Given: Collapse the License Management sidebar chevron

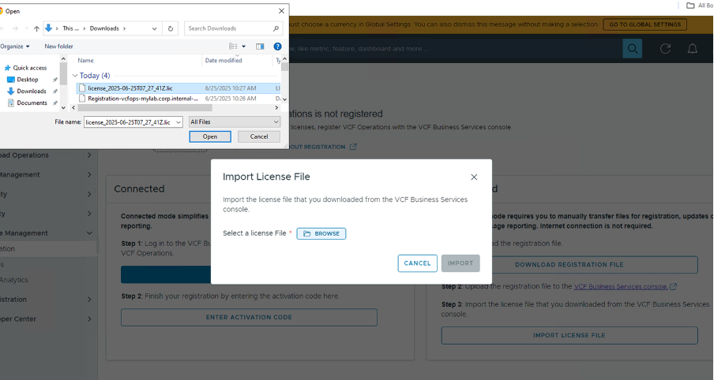Looking at the screenshot, I should tap(89, 233).
